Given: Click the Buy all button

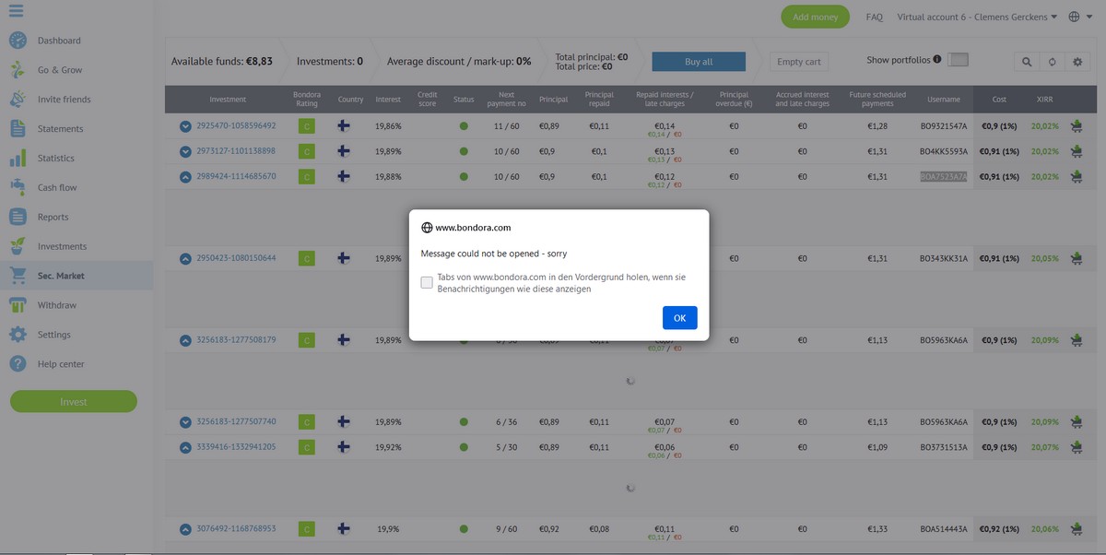Looking at the screenshot, I should click(x=699, y=62).
